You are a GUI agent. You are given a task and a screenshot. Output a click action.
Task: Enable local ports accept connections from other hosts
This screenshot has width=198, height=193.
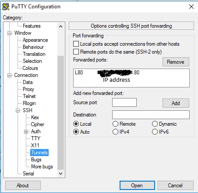(76, 44)
